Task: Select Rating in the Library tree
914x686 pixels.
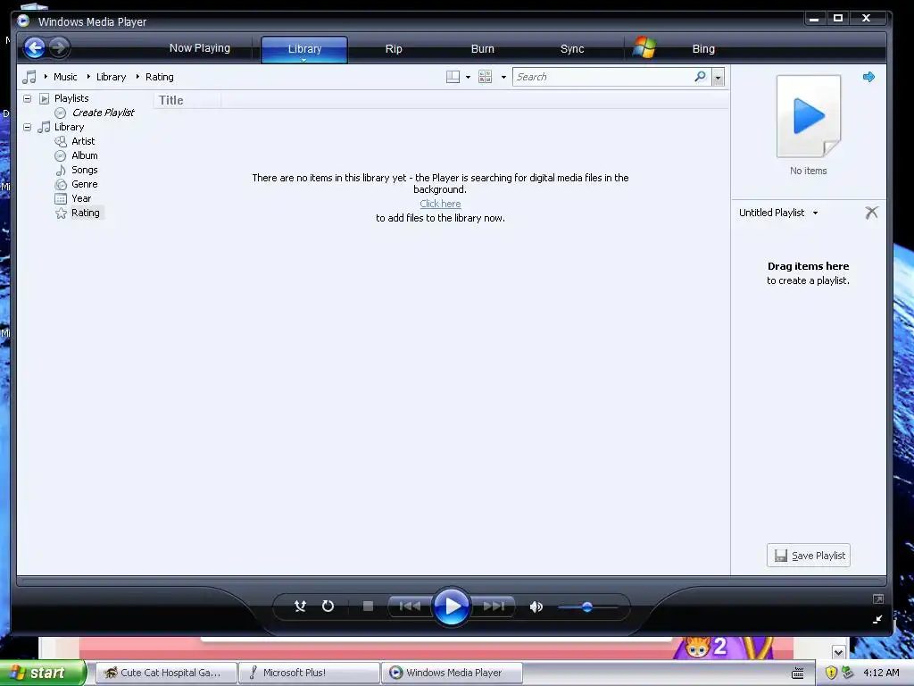Action: pos(85,213)
